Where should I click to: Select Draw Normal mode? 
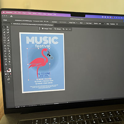[6, 77]
